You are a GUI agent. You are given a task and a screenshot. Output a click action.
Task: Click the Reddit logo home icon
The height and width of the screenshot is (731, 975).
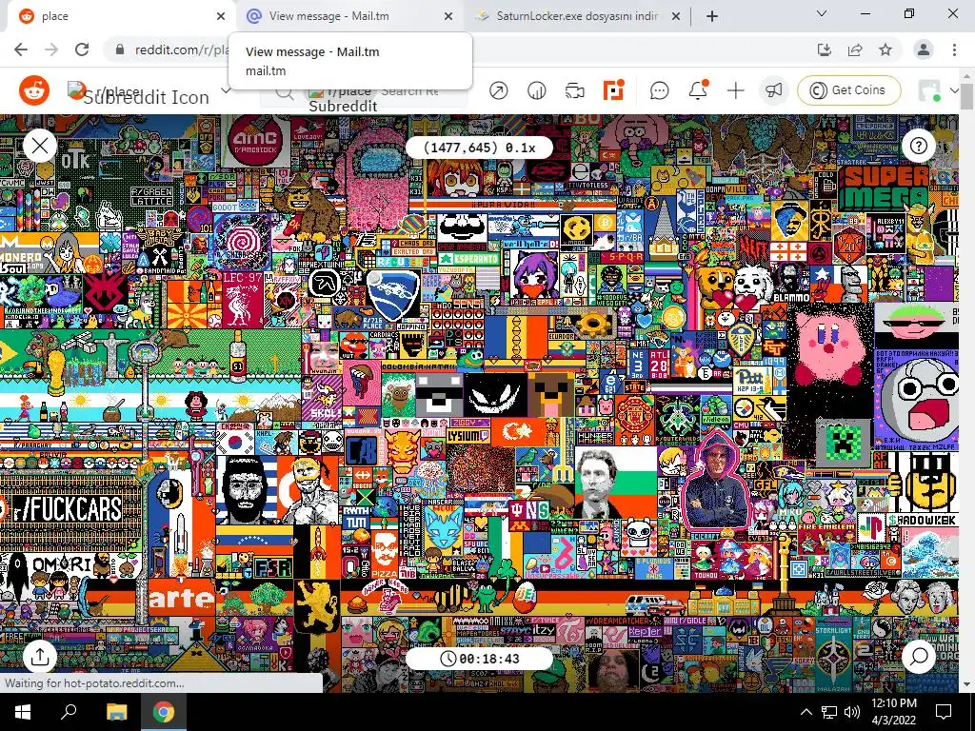[34, 90]
